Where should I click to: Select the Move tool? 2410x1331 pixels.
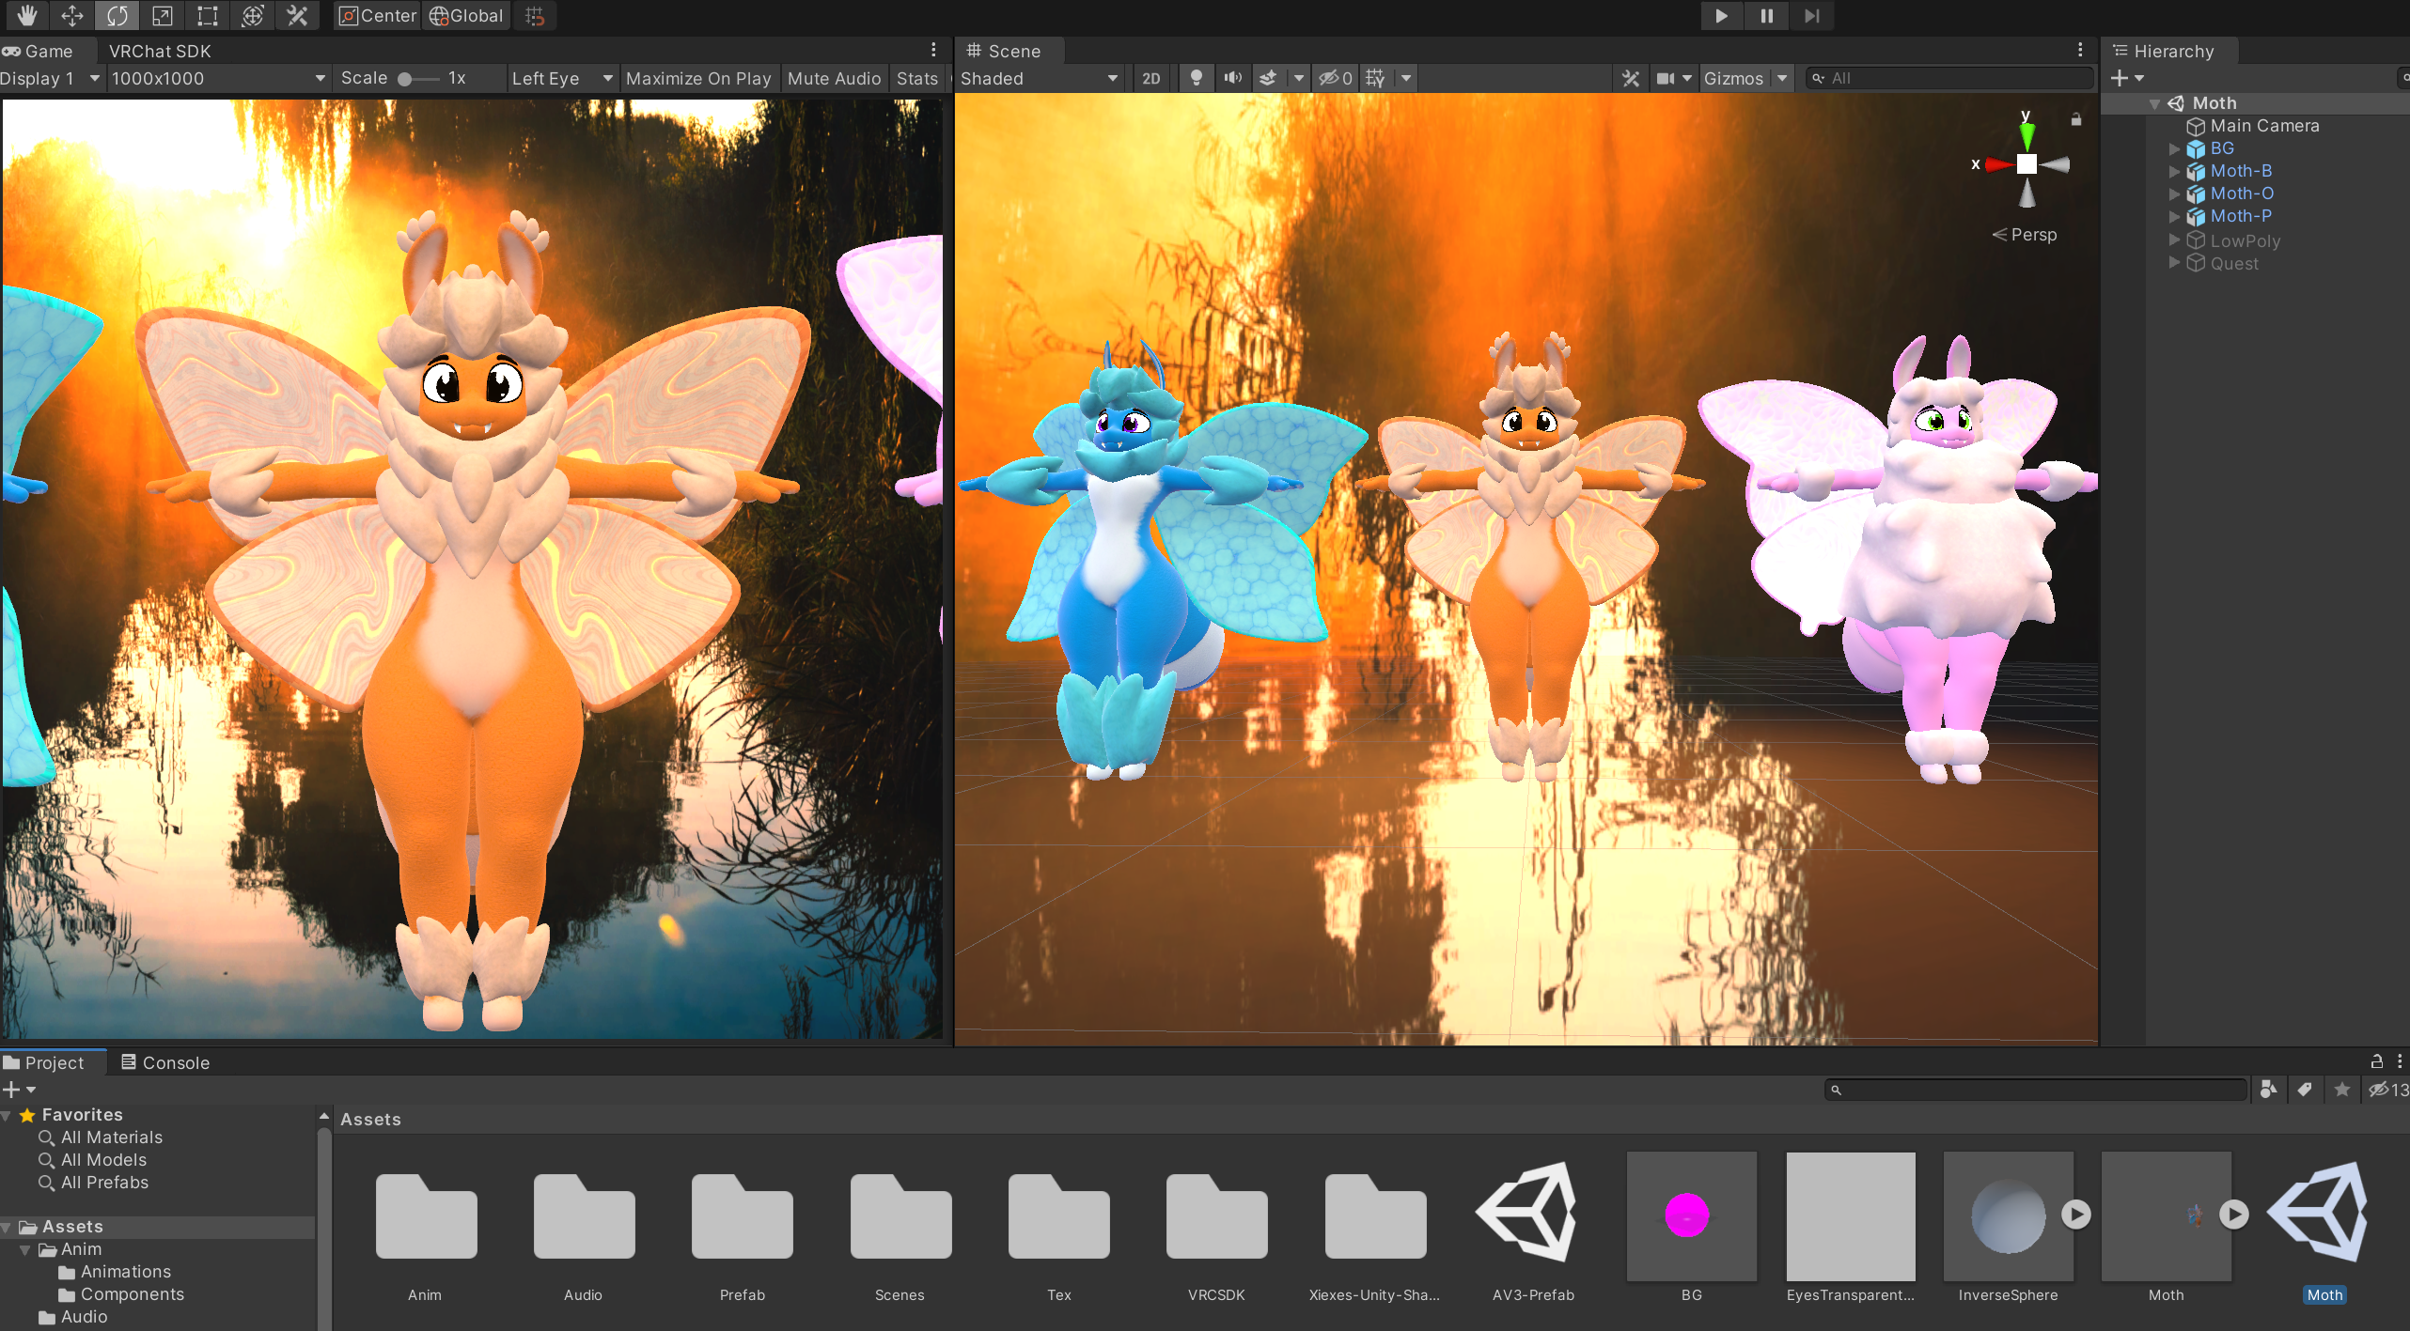click(71, 16)
